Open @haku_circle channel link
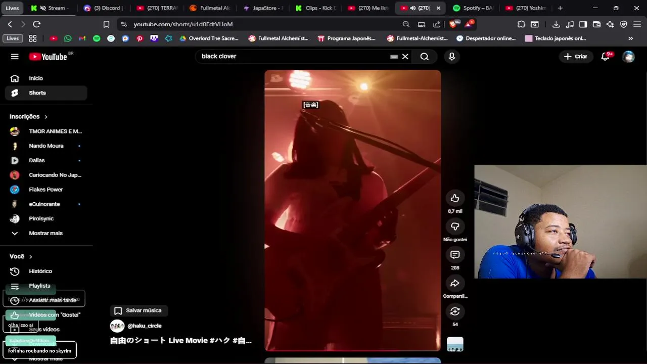 [145, 326]
